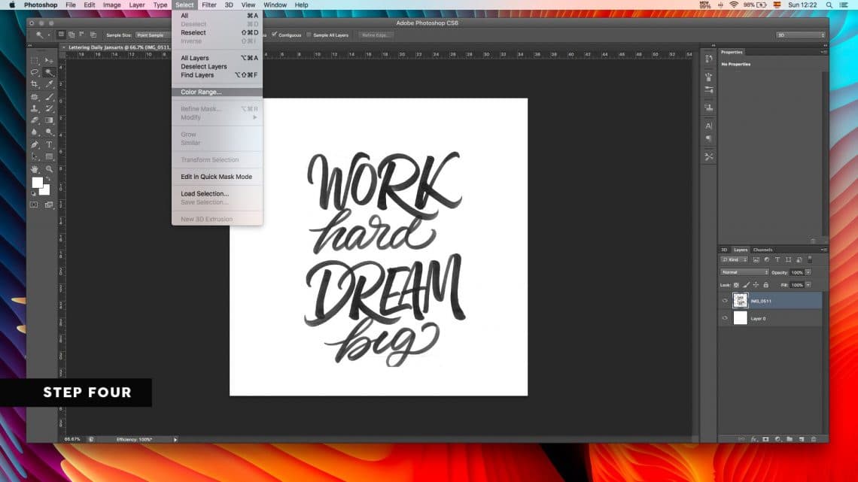Viewport: 858px width, 482px height.
Task: Select the Gradient tool
Action: tap(49, 120)
